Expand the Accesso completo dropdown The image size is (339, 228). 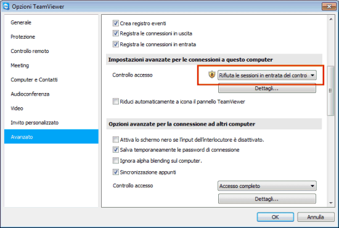coord(267,186)
